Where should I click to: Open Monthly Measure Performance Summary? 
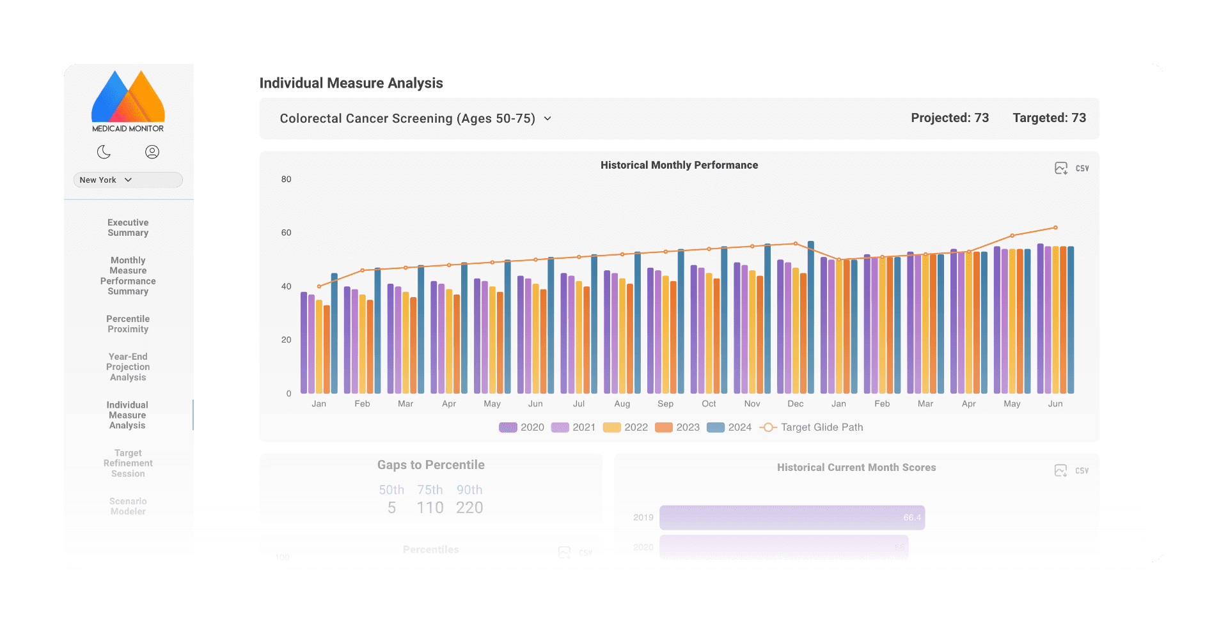(128, 275)
